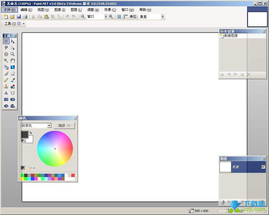Select the Pan hand tool
This screenshot has width=269, height=215.
[13, 61]
